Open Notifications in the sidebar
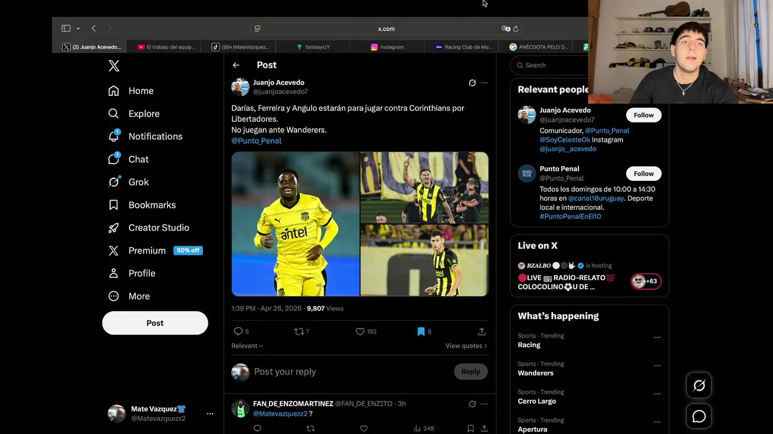The height and width of the screenshot is (434, 773). click(145, 136)
